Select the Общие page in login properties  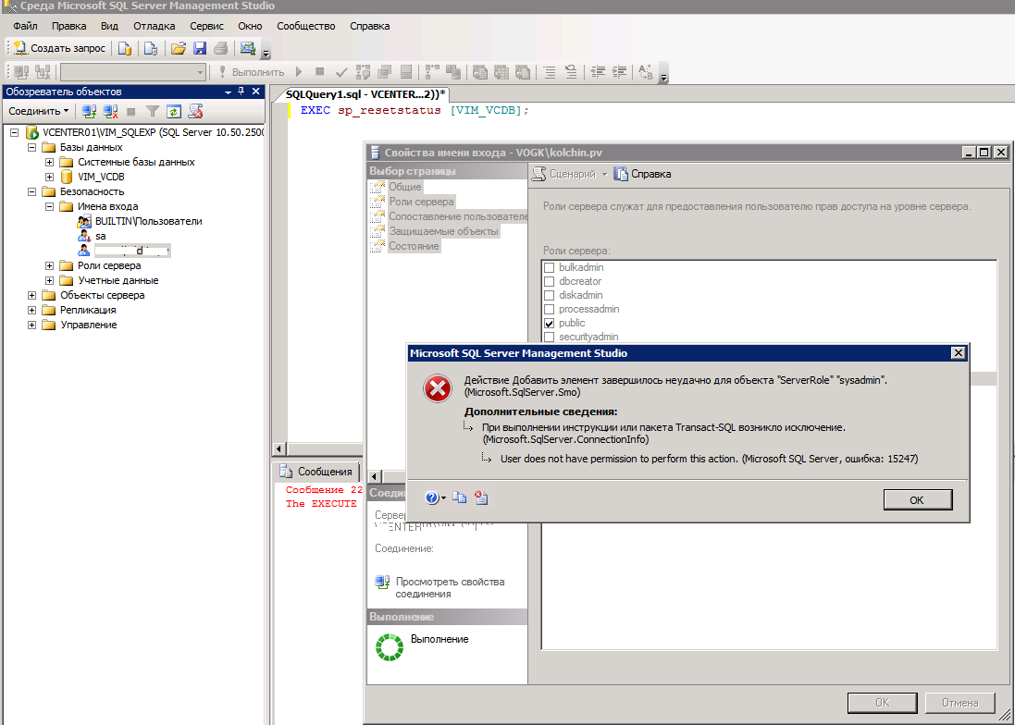[405, 187]
